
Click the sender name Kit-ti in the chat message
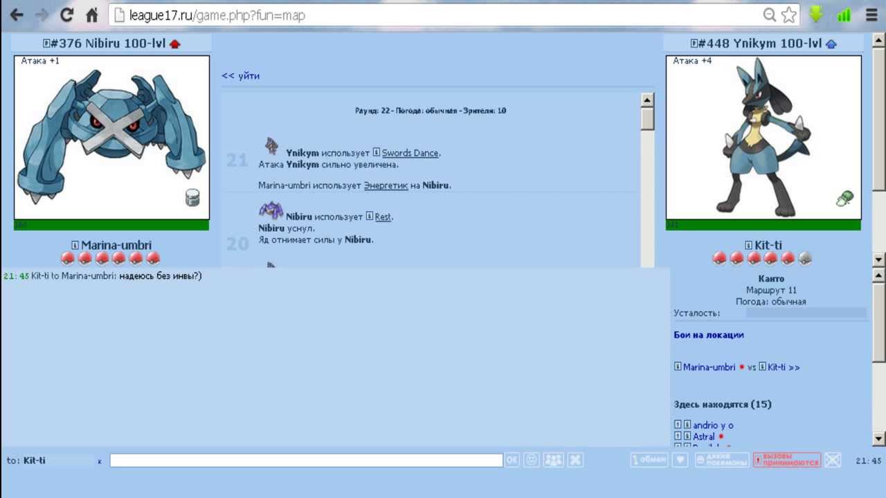point(40,276)
